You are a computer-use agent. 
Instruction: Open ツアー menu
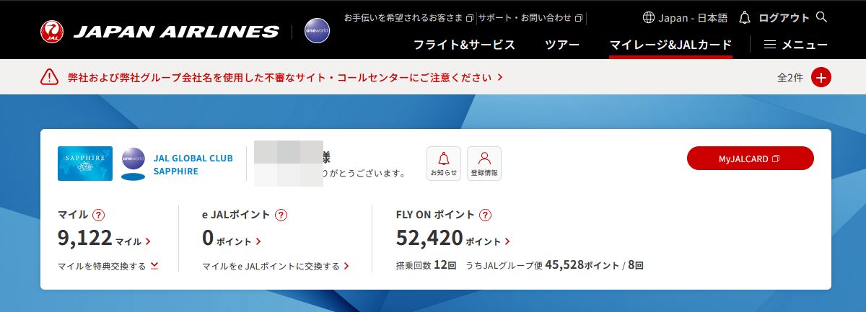(562, 45)
